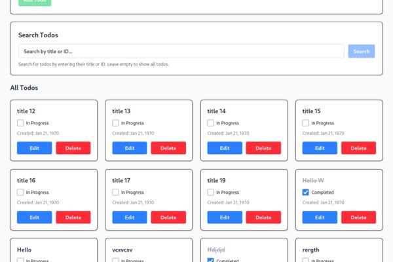The height and width of the screenshot is (262, 393).
Task: Click the struck-through Hello W title
Action: (313, 180)
